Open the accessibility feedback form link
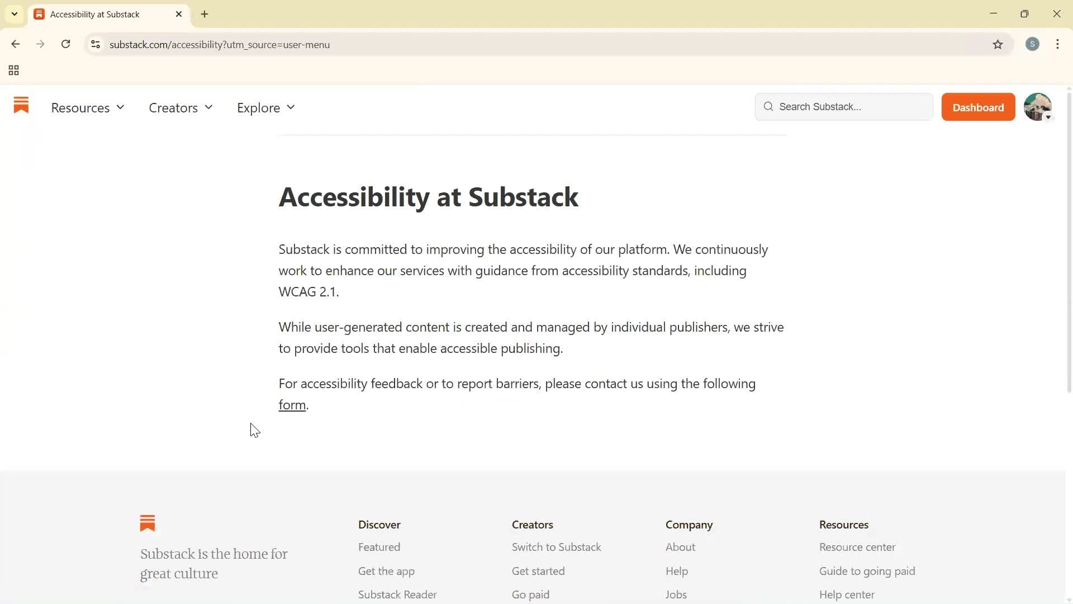The width and height of the screenshot is (1073, 604). tap(291, 404)
